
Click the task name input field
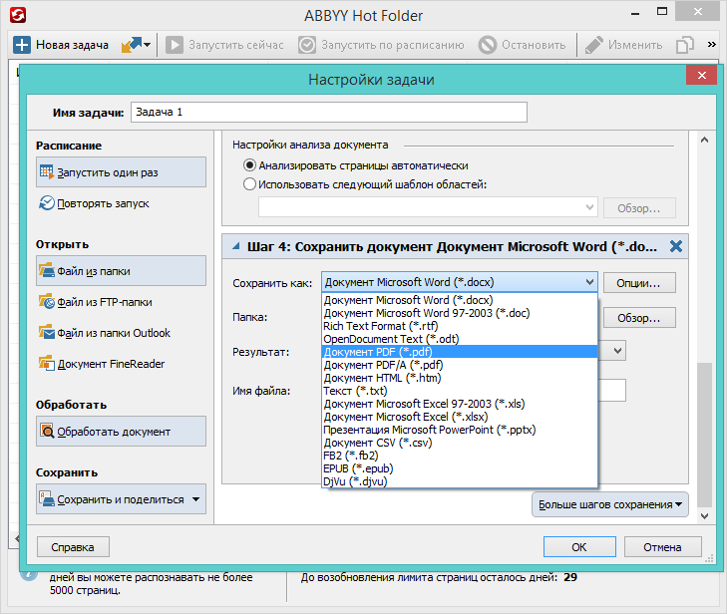click(329, 113)
